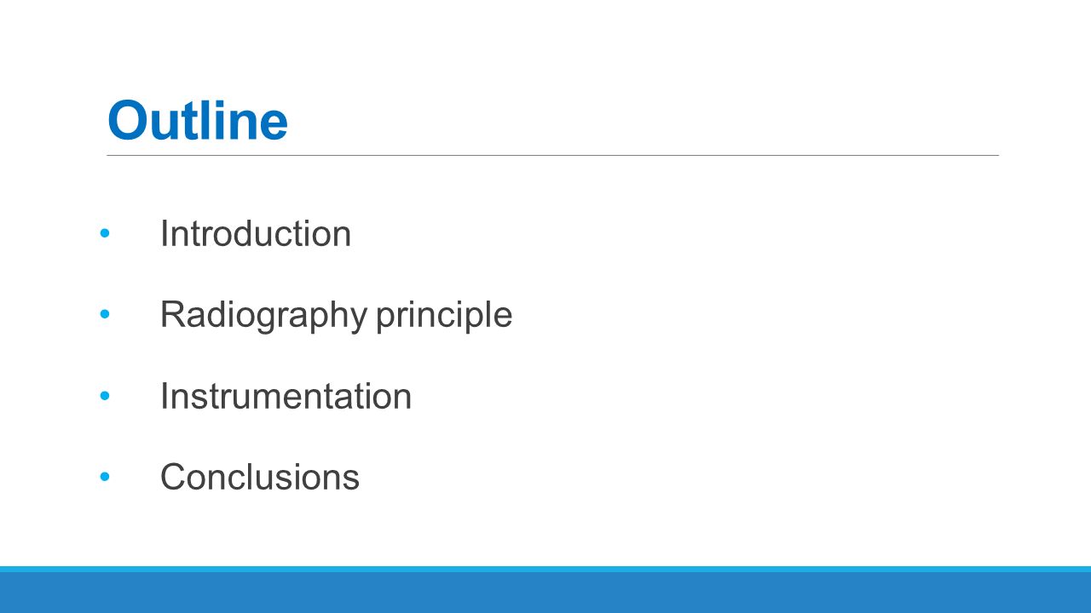Click the bullet dot beside Instrumentation
The height and width of the screenshot is (613, 1091).
pos(105,396)
